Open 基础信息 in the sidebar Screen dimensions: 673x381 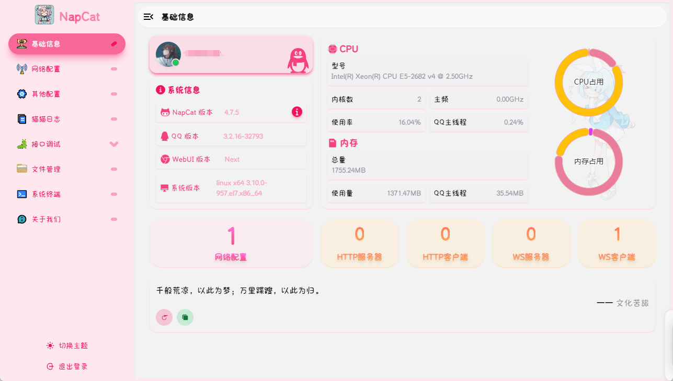[67, 44]
